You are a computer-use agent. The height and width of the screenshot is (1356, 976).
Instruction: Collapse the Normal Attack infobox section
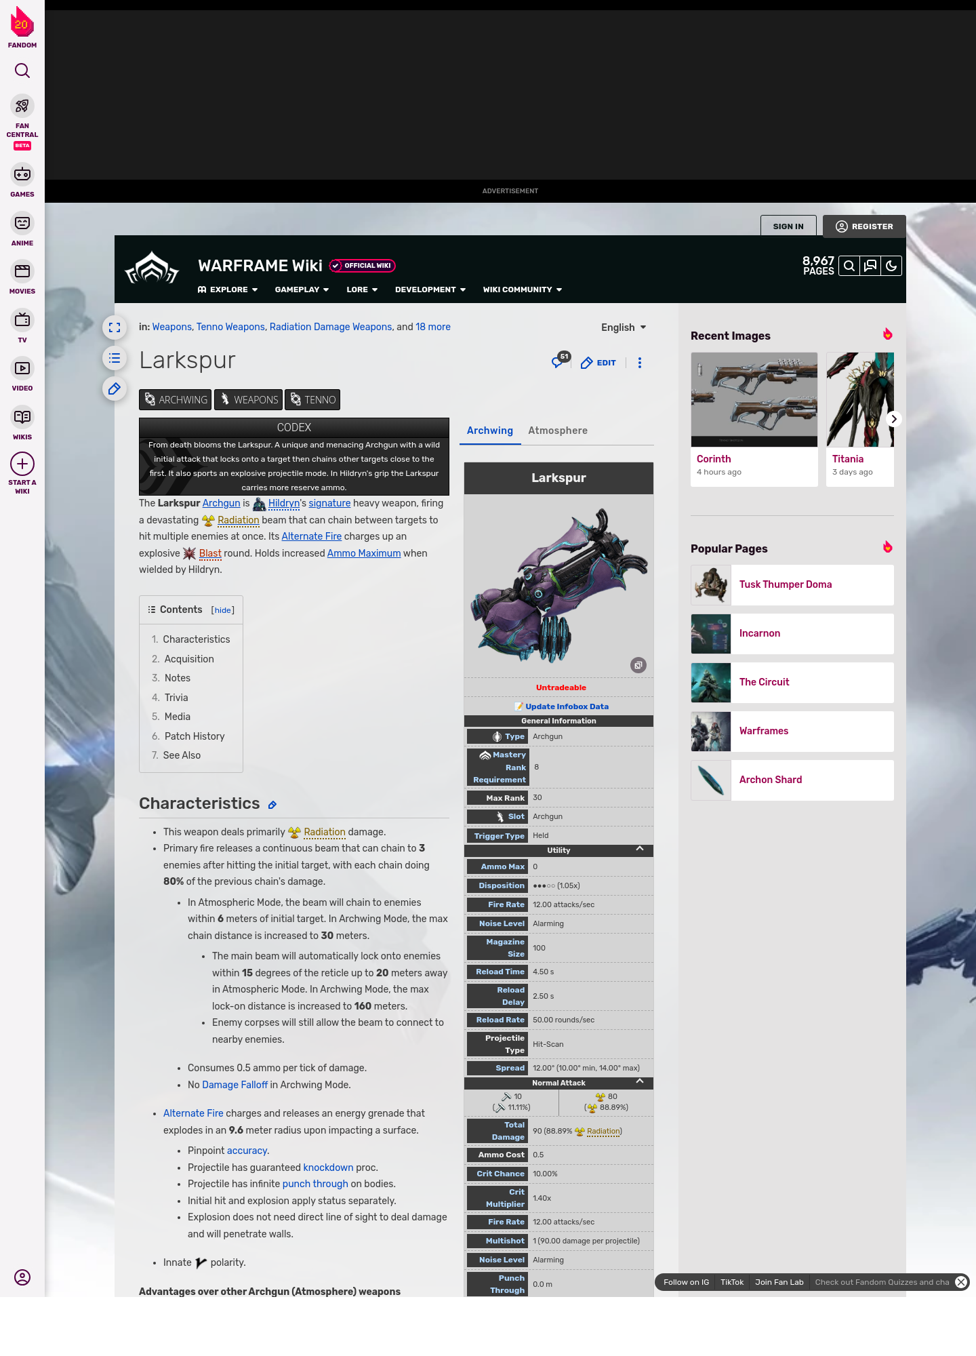(x=639, y=1081)
